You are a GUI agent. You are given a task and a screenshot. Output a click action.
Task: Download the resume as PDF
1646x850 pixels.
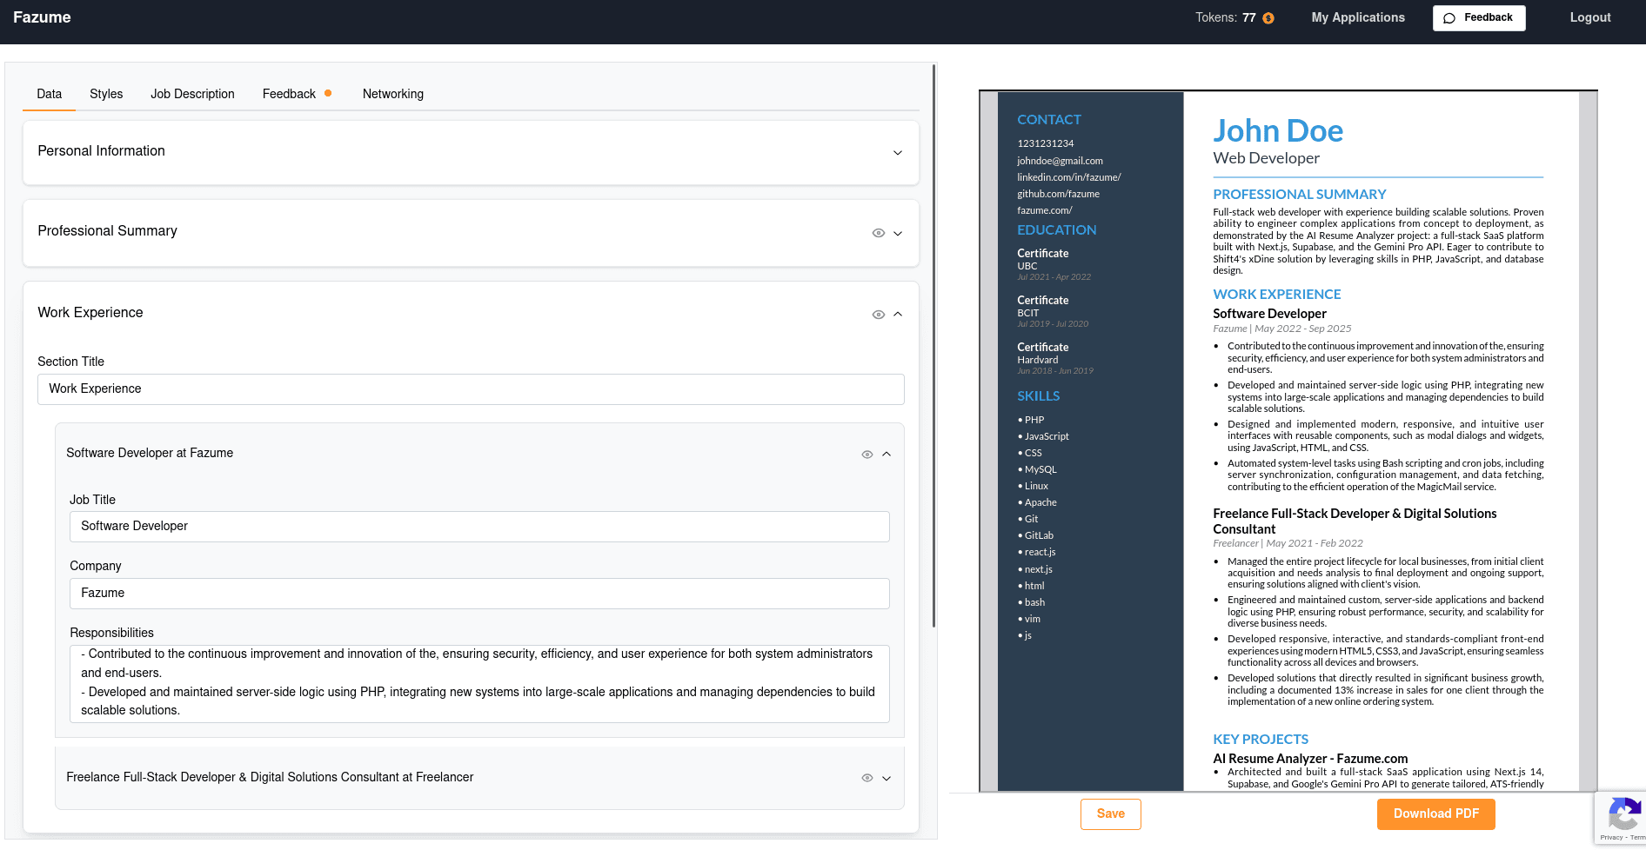1435,813
